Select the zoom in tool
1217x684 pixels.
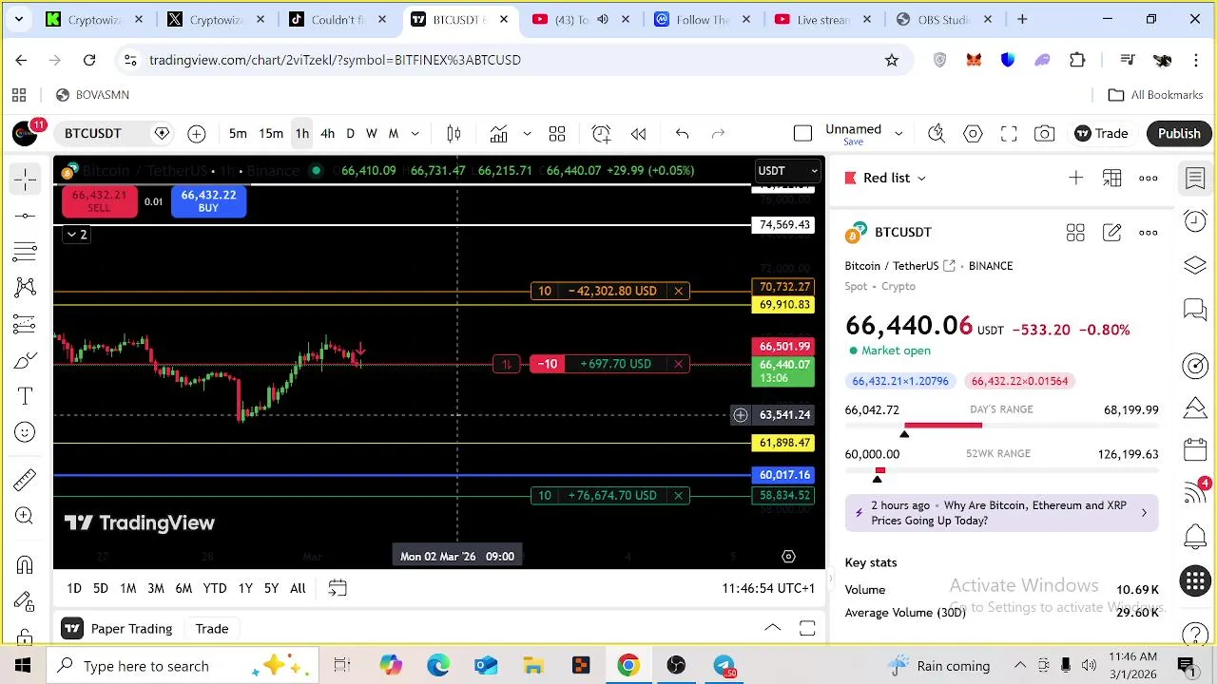(x=26, y=516)
